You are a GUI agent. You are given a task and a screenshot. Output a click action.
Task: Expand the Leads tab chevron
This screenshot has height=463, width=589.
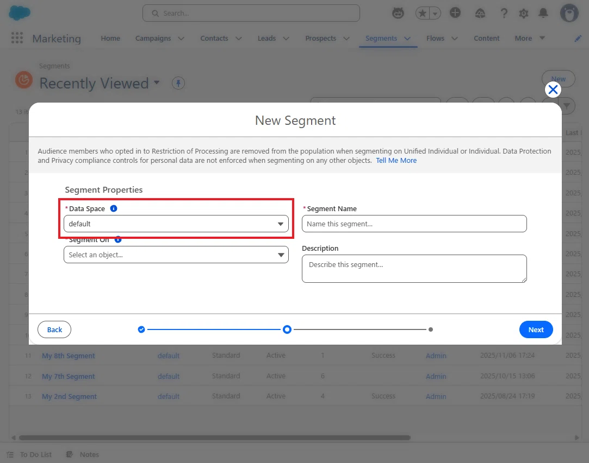[286, 38]
